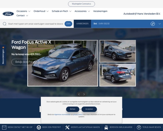Open Algemene voorwaarden link

pyautogui.click(x=62, y=115)
